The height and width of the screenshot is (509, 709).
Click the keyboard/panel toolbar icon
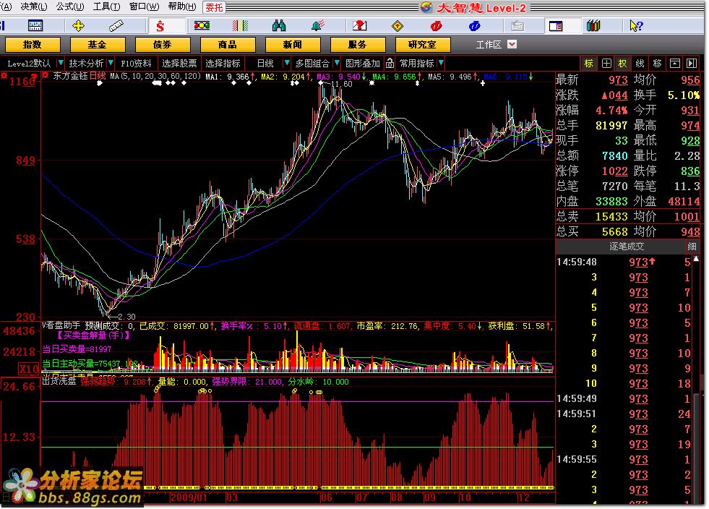pyautogui.click(x=35, y=26)
